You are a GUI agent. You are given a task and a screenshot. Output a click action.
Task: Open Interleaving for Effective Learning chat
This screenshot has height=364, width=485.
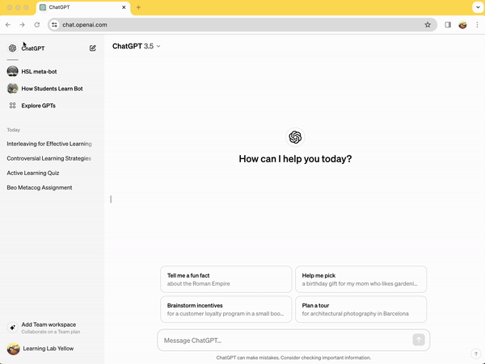48,144
